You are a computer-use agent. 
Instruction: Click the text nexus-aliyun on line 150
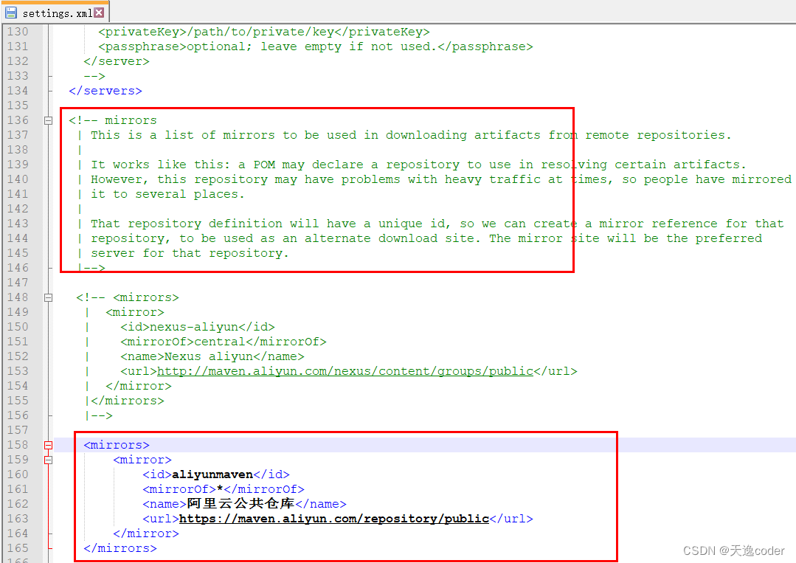pyautogui.click(x=194, y=327)
